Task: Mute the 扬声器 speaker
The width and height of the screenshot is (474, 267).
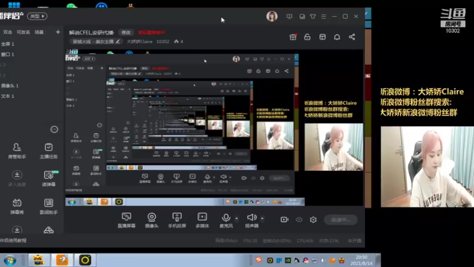Action: click(x=251, y=220)
